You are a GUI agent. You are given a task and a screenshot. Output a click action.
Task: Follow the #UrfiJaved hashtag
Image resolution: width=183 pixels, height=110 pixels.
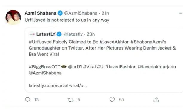click(40, 42)
